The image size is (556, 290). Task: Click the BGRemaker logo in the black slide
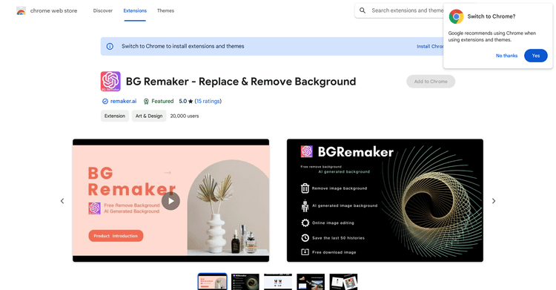pyautogui.click(x=307, y=151)
